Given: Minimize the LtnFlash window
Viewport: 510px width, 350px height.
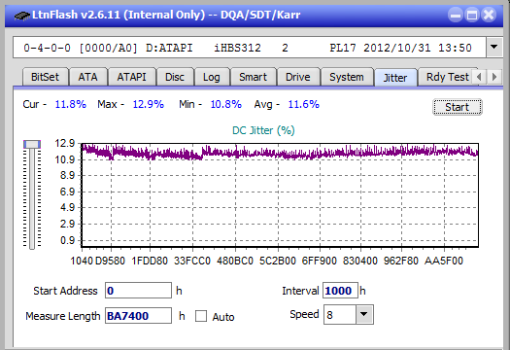Looking at the screenshot, I should pyautogui.click(x=456, y=15).
